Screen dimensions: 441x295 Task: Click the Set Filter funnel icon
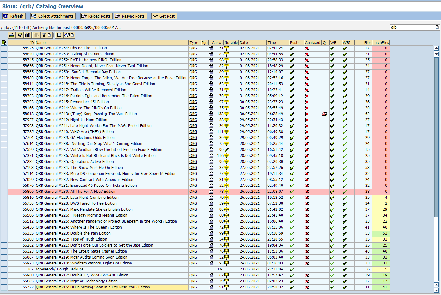[44, 35]
